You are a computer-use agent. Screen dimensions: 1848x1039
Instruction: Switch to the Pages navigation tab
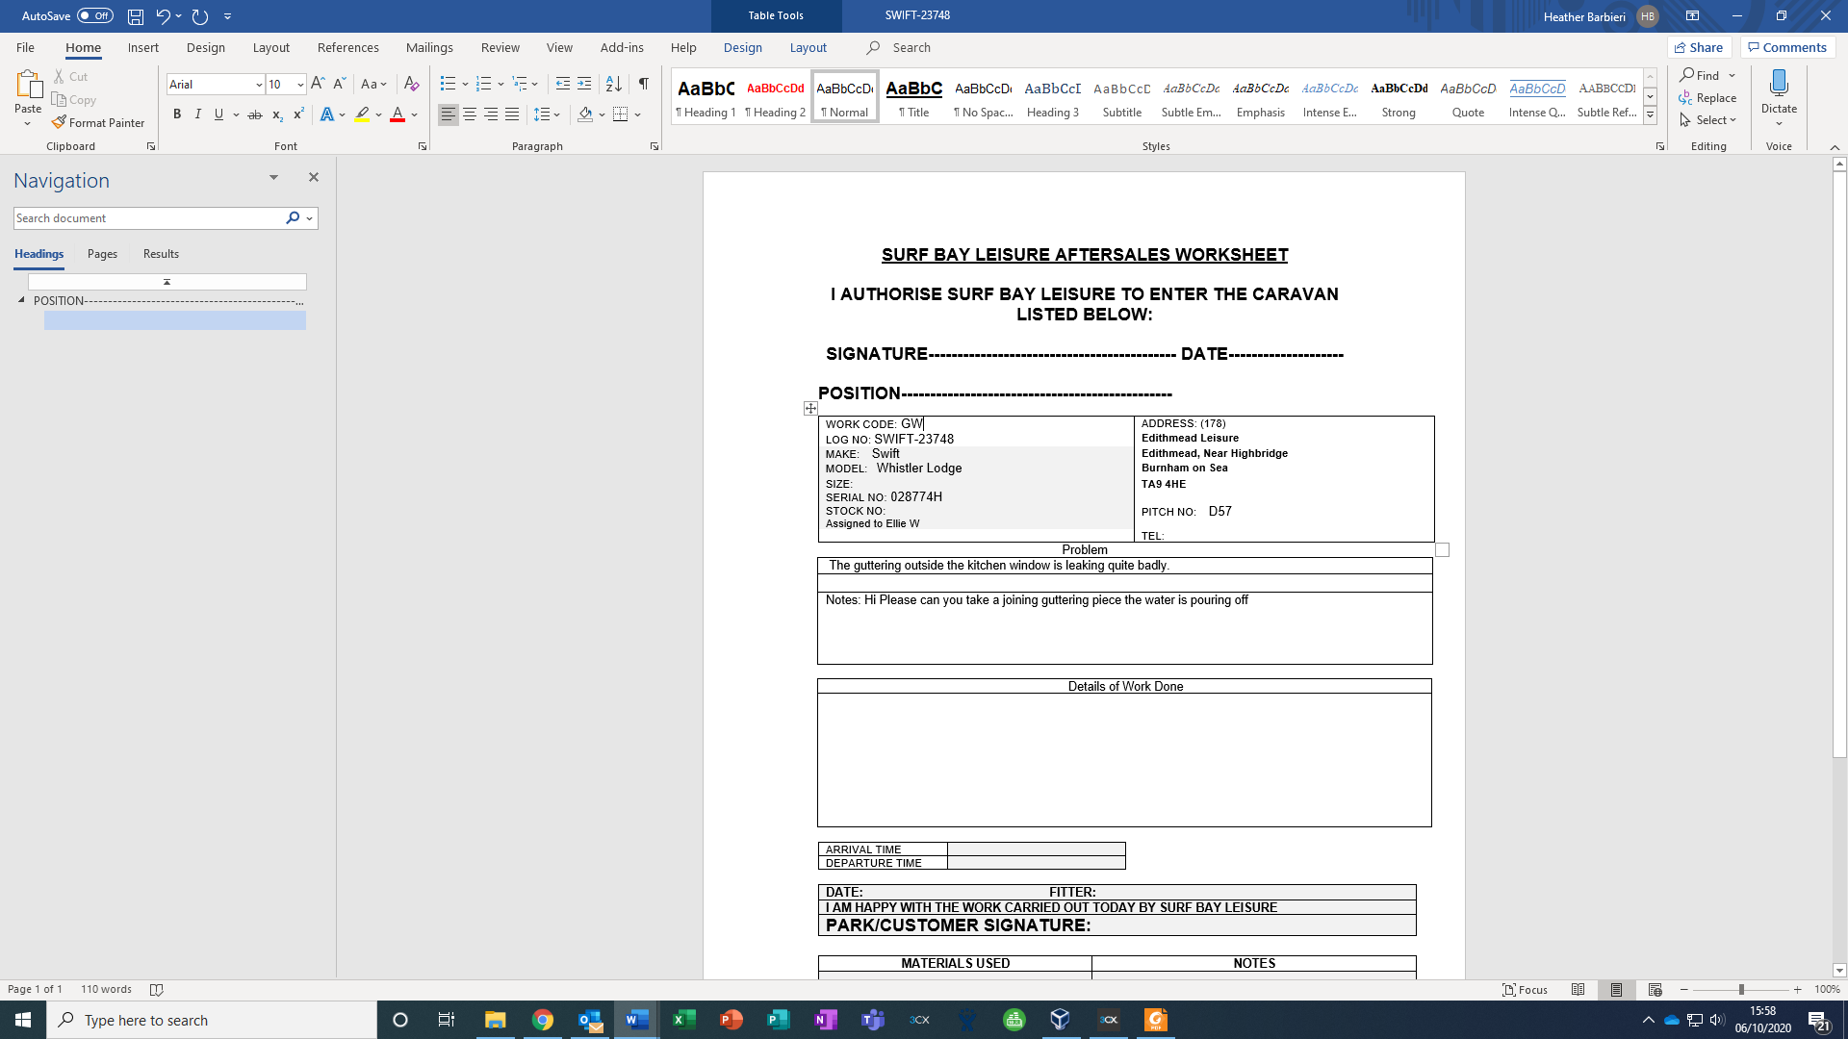(102, 254)
